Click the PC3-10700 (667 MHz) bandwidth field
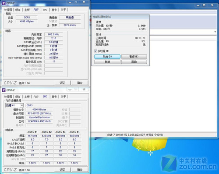This screenshot has width=219, height=174. [x=39, y=113]
